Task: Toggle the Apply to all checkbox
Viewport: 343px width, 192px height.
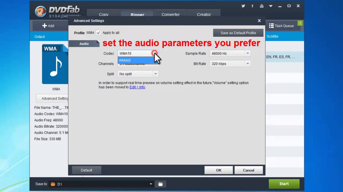Action: (99, 33)
